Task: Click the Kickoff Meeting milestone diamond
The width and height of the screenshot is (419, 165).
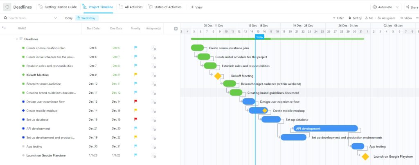Action: click(218, 76)
